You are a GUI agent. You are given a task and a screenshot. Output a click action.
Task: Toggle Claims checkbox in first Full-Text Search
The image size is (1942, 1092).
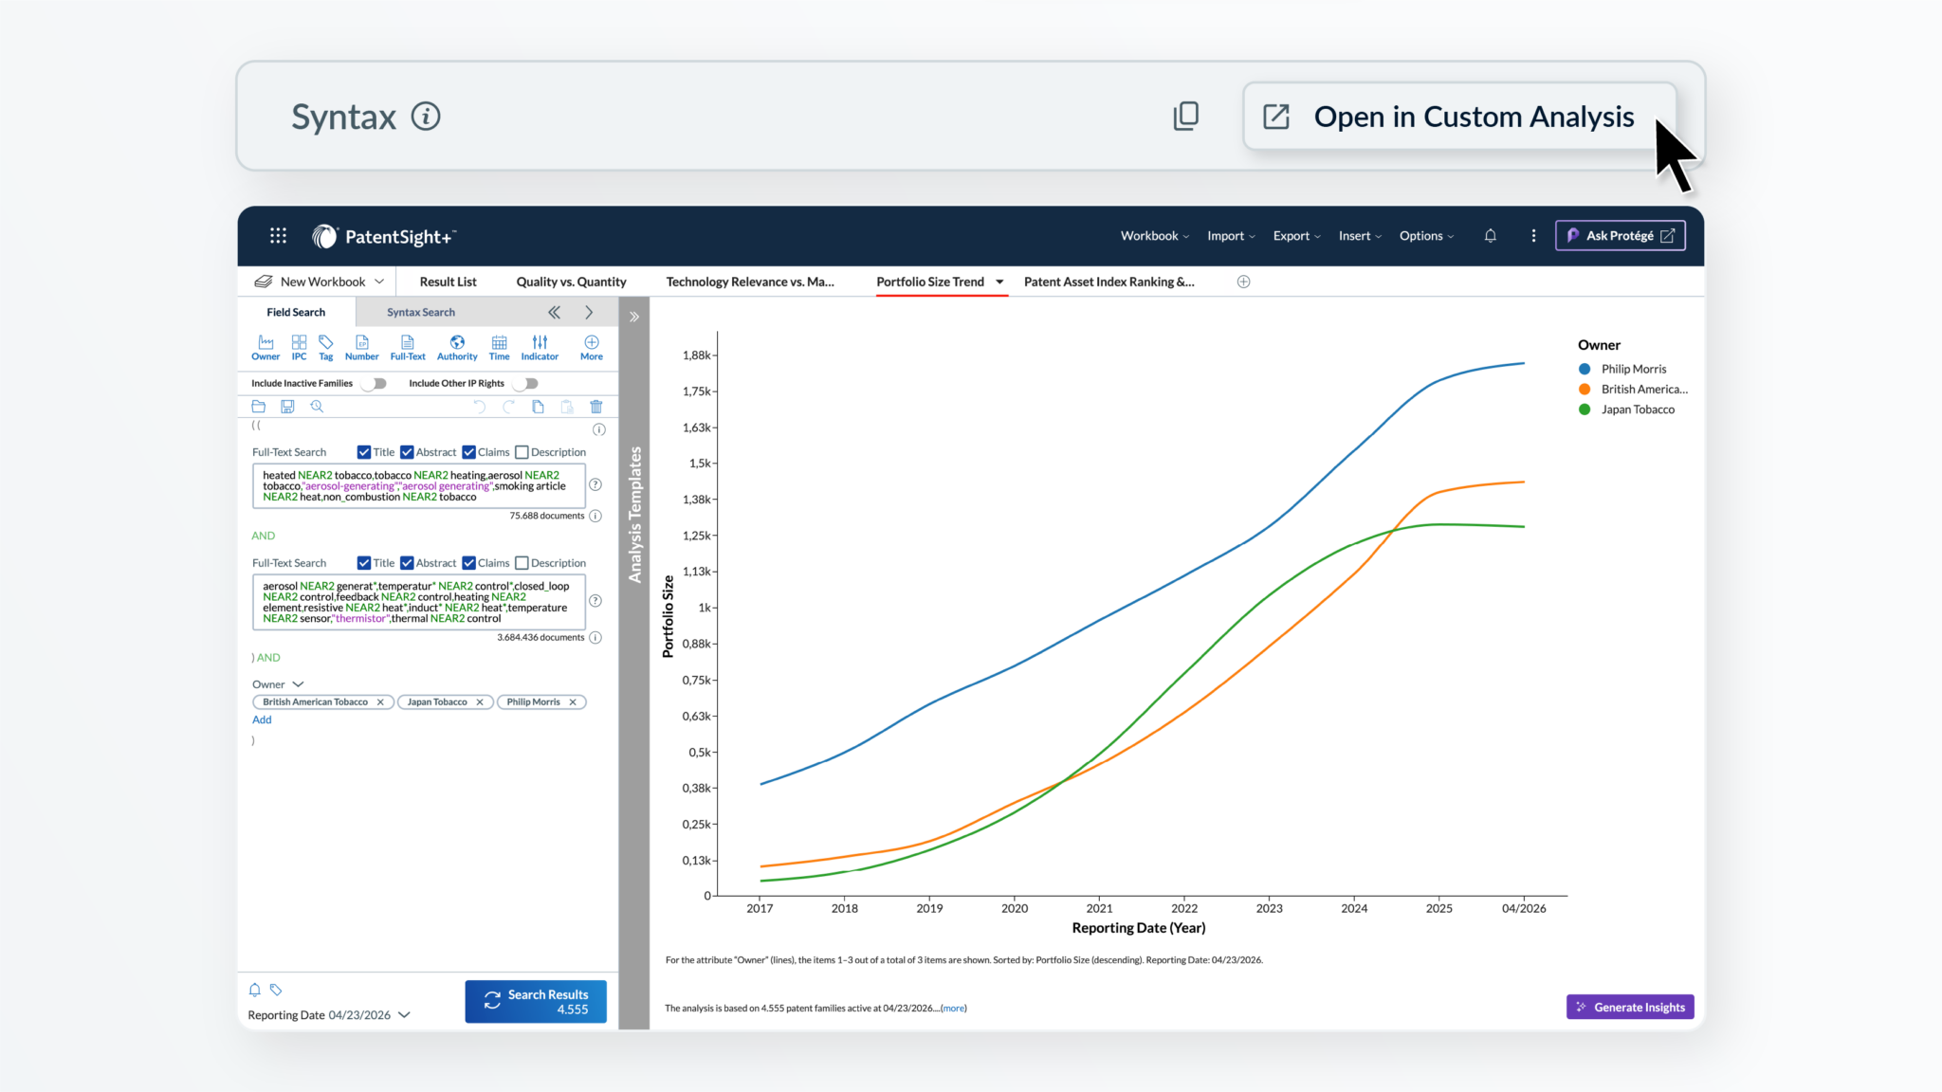click(468, 452)
